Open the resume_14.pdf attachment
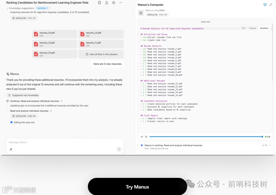276x195 pixels. [55, 54]
